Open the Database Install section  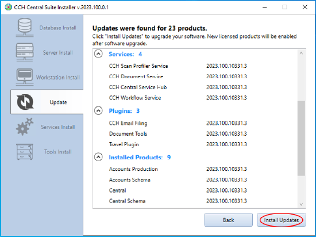coord(57,28)
